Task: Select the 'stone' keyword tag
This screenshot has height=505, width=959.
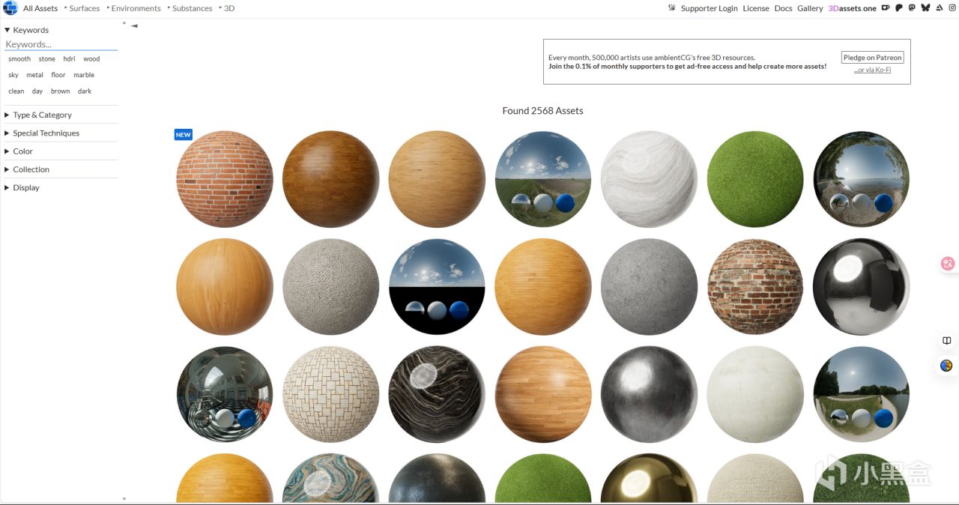Action: 47,58
